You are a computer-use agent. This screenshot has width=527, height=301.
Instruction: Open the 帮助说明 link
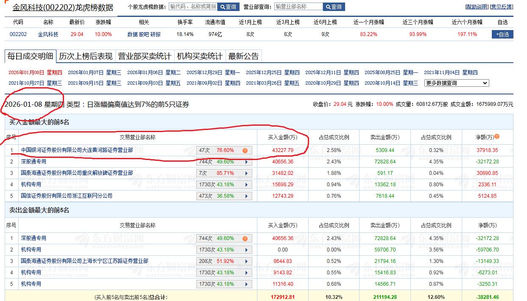pyautogui.click(x=477, y=7)
